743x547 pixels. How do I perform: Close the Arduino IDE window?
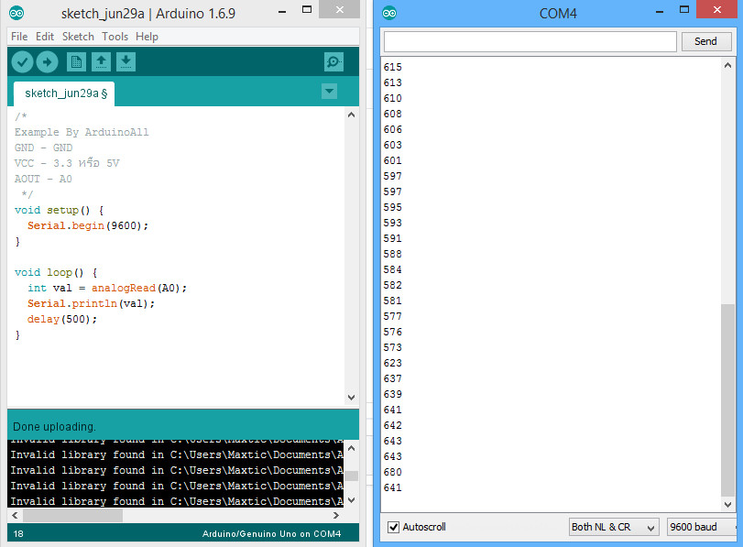(339, 9)
